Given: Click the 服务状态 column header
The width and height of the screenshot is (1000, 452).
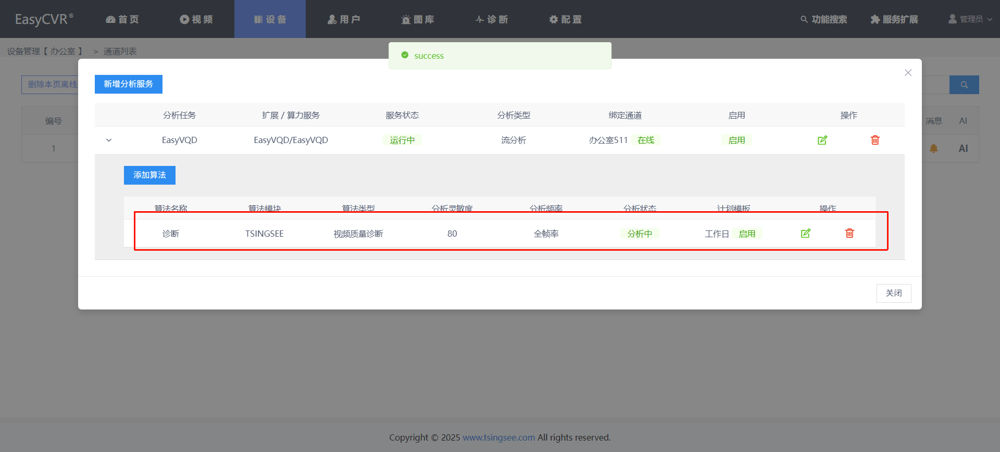Looking at the screenshot, I should coord(402,115).
